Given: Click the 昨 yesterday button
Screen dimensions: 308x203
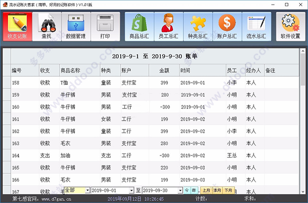Looking at the screenshot, I should (194, 190).
